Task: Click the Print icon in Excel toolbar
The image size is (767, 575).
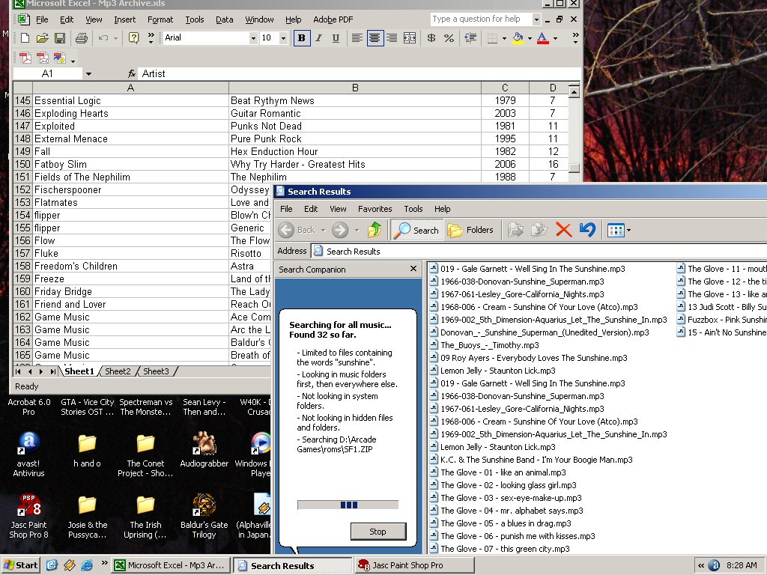Action: [81, 38]
